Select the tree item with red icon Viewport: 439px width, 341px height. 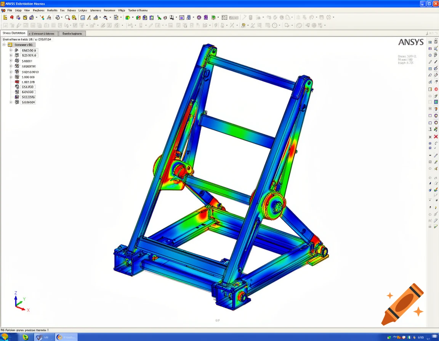(25, 82)
